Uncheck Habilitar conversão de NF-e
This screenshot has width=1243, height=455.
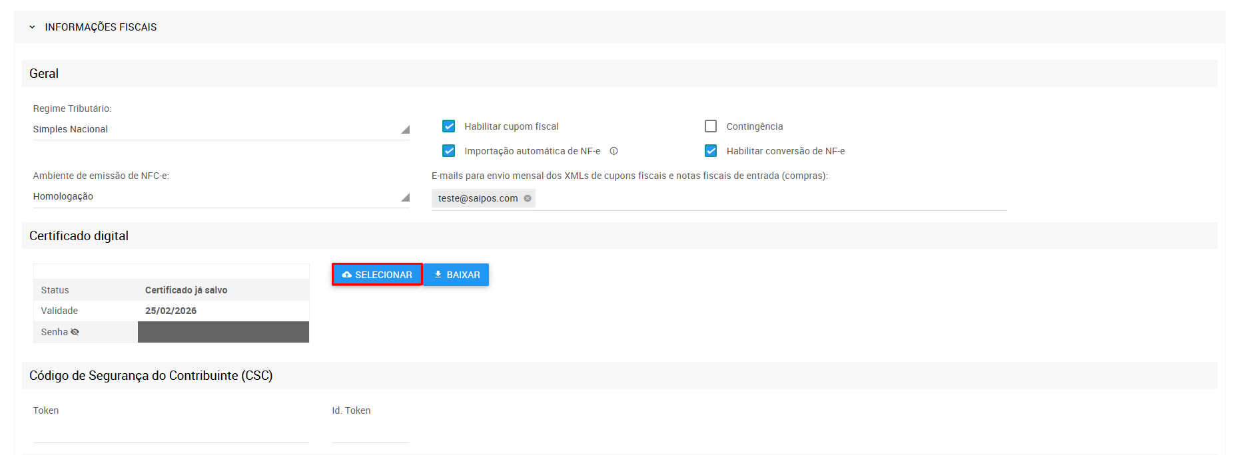coord(711,151)
